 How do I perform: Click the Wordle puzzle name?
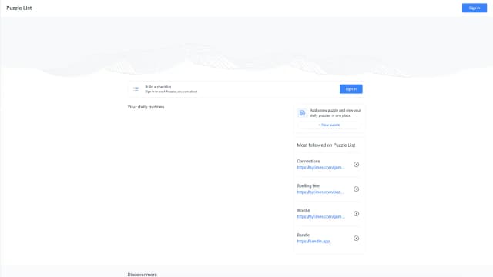point(303,210)
